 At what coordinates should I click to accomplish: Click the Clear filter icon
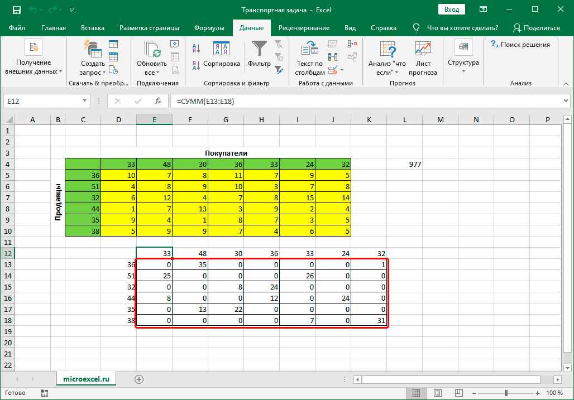(x=279, y=44)
